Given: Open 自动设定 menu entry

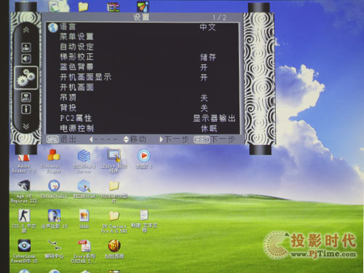Looking at the screenshot, I should [x=76, y=47].
